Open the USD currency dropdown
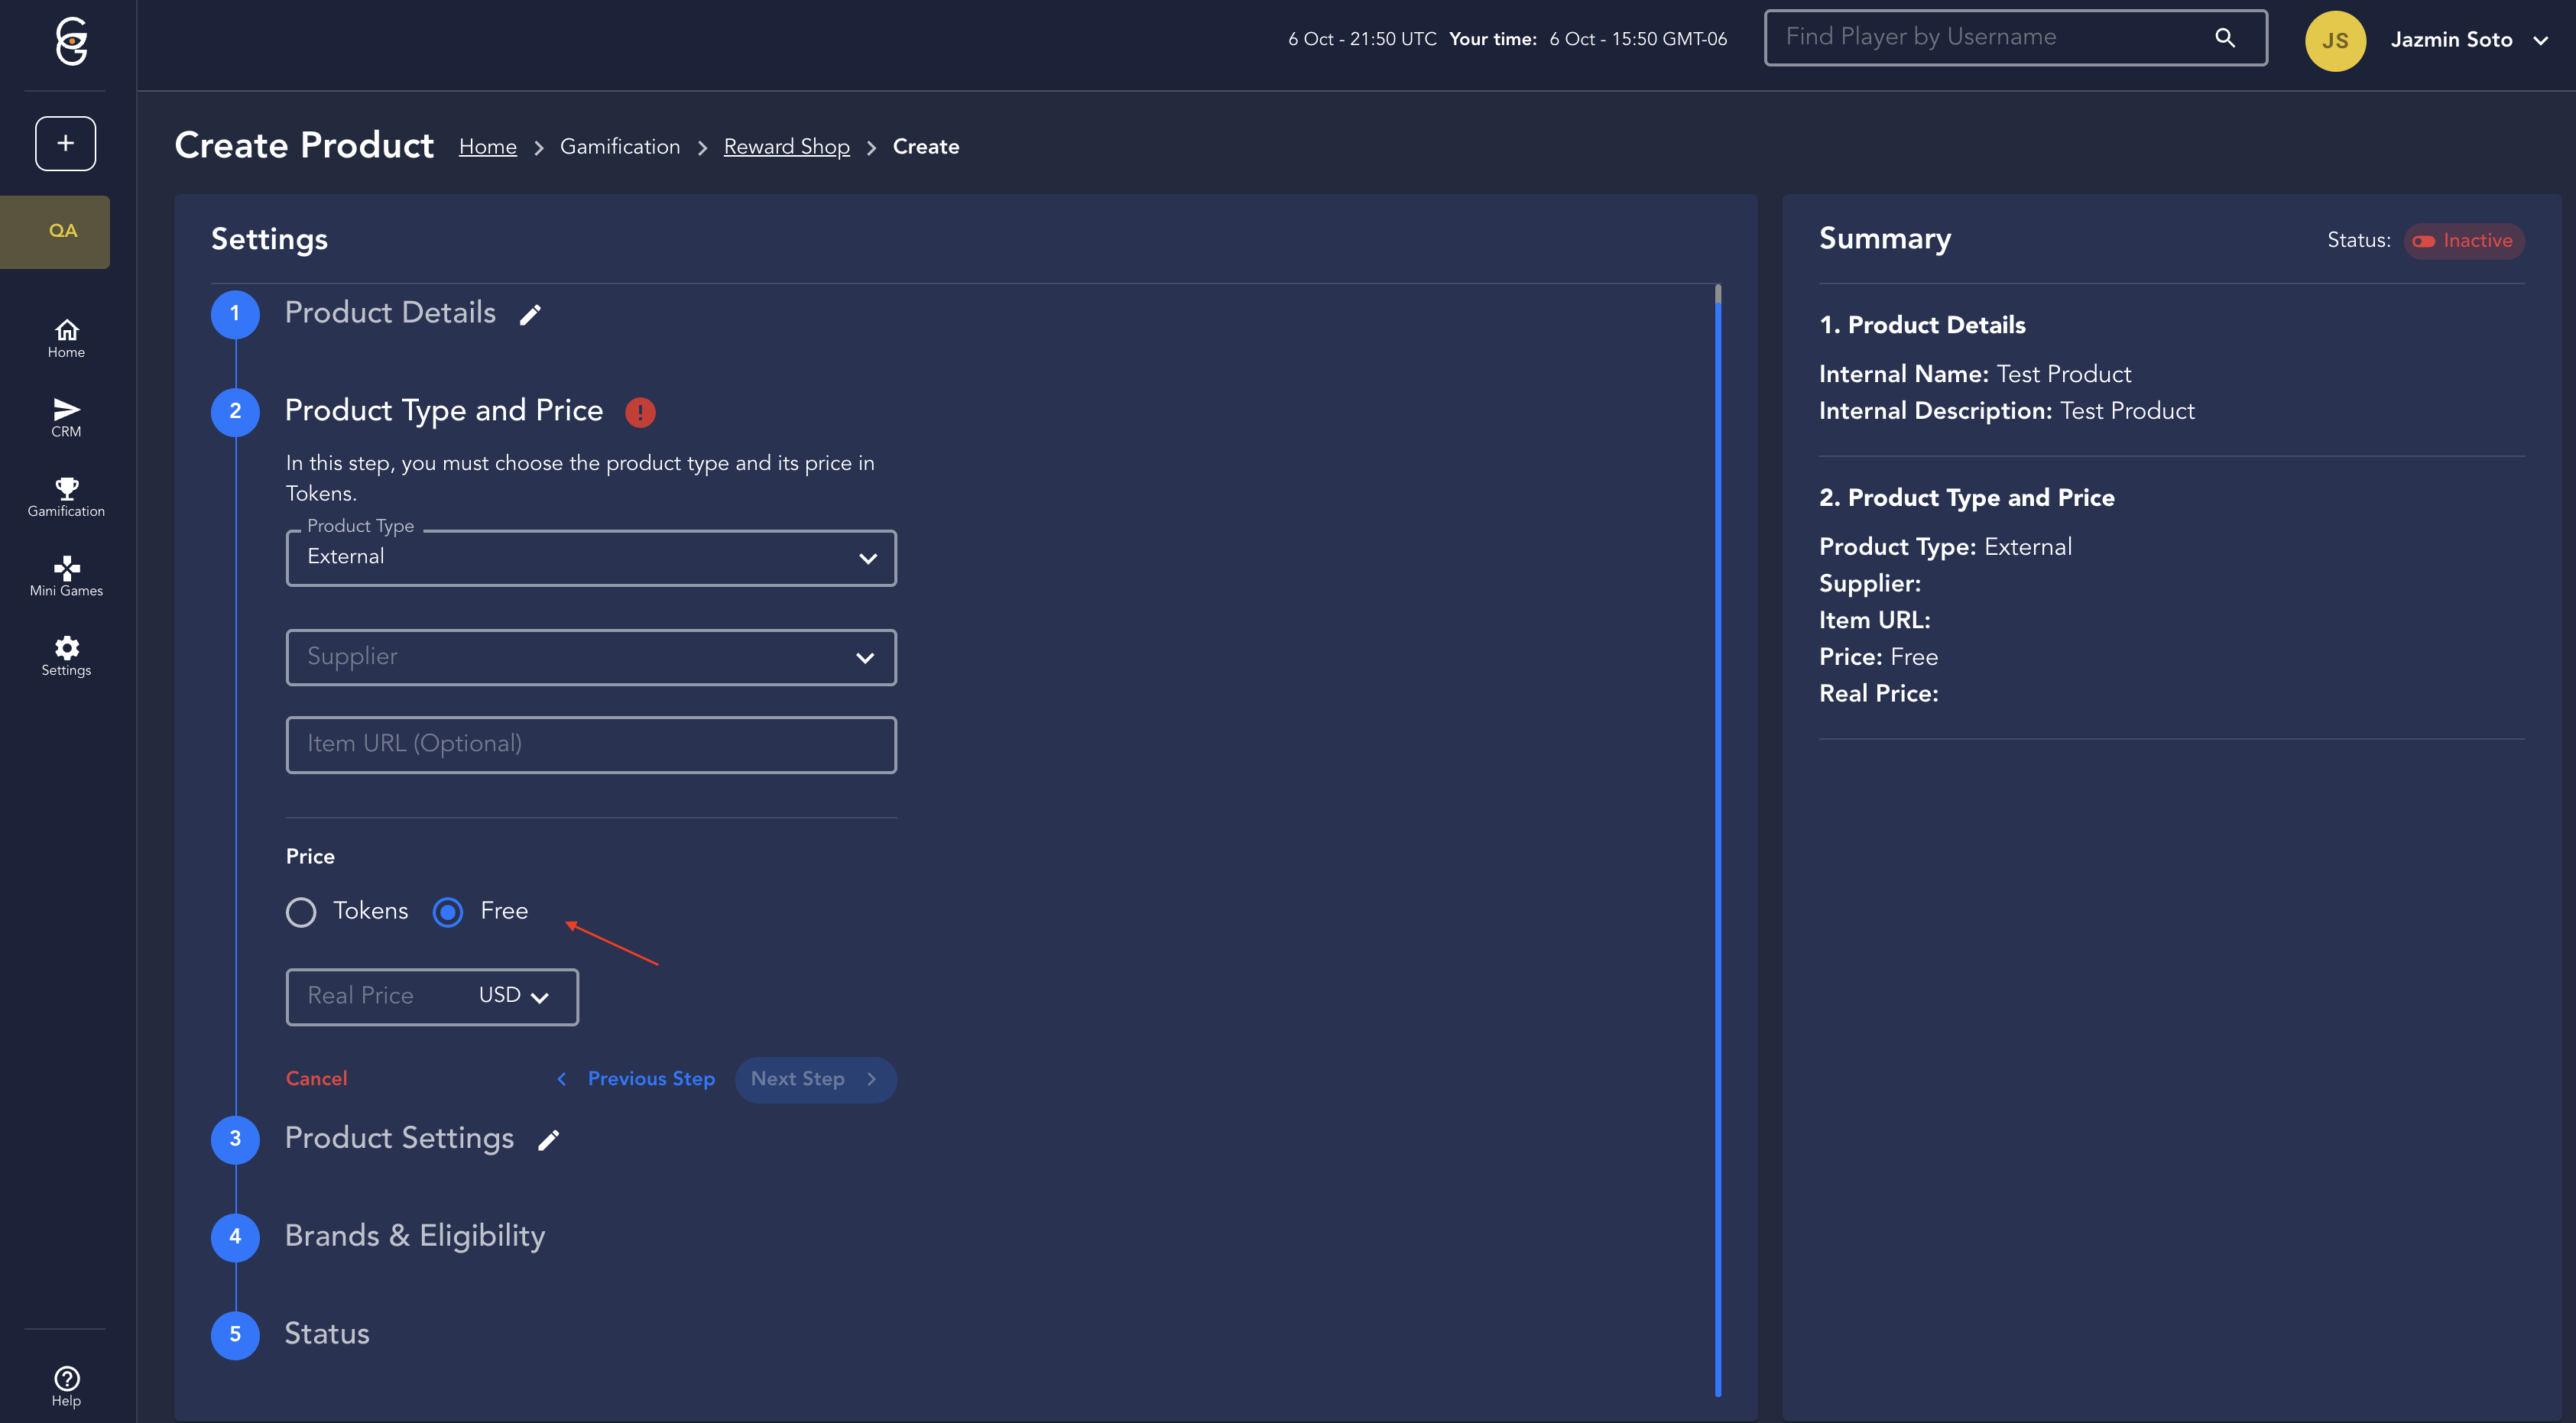Viewport: 2576px width, 1423px height. (514, 996)
